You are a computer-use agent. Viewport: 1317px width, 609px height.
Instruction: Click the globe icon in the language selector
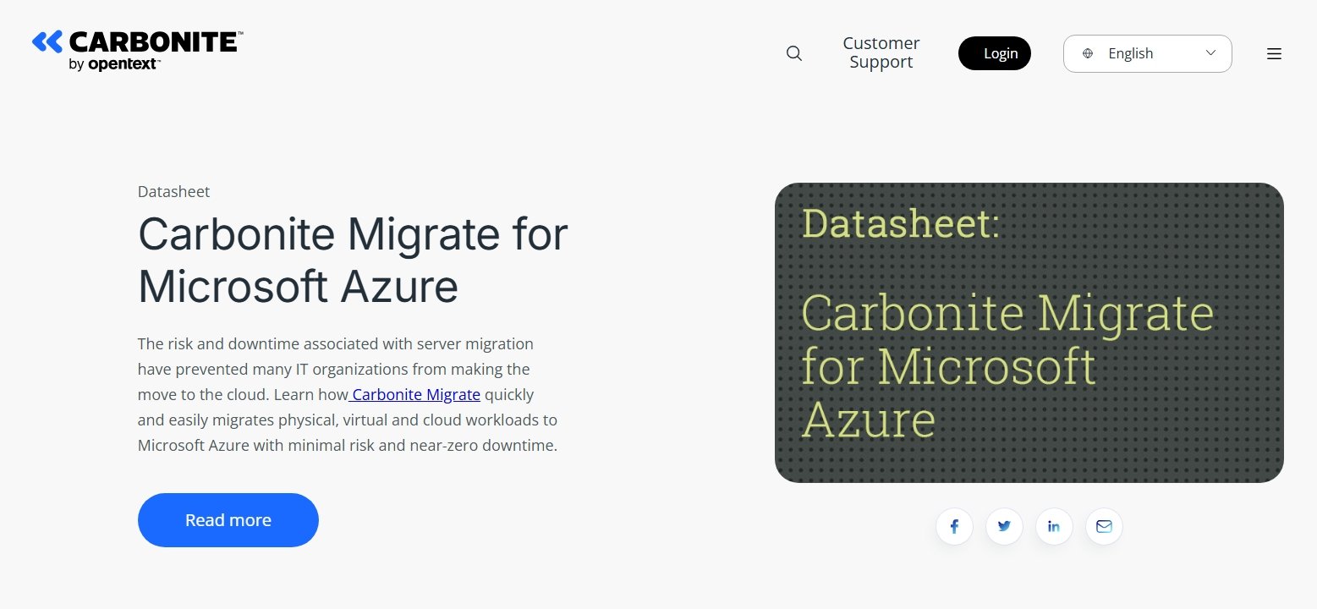point(1088,52)
